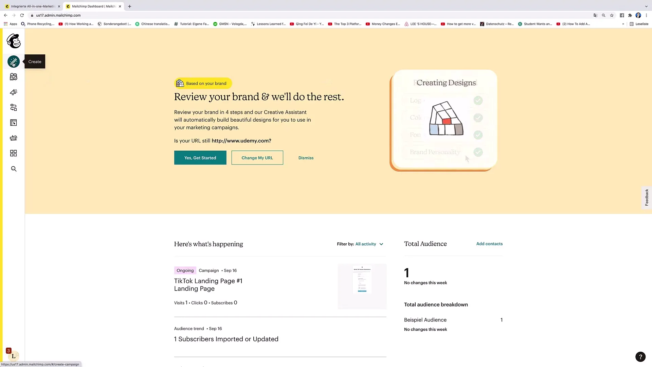Click the Add contacts link
The image size is (652, 367).
(x=489, y=243)
